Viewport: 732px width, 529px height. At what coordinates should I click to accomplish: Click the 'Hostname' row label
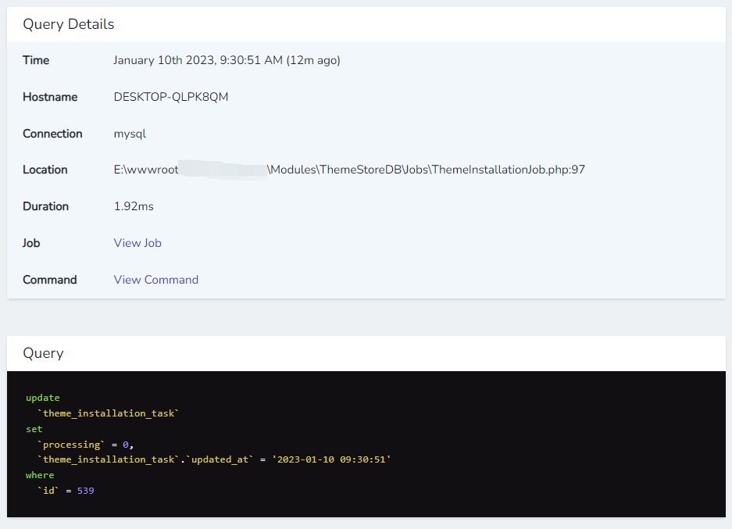50,97
